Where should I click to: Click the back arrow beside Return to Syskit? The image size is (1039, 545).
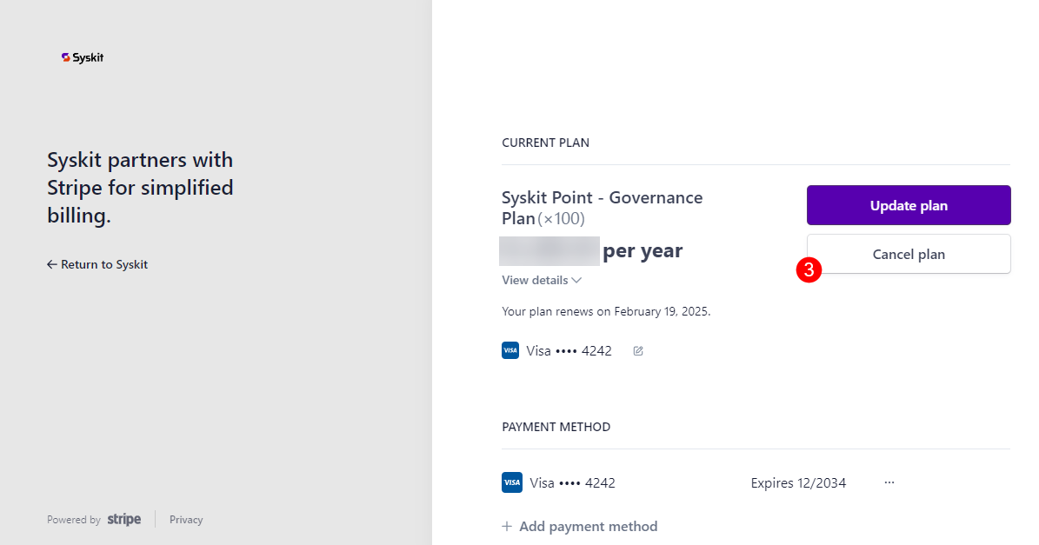52,264
